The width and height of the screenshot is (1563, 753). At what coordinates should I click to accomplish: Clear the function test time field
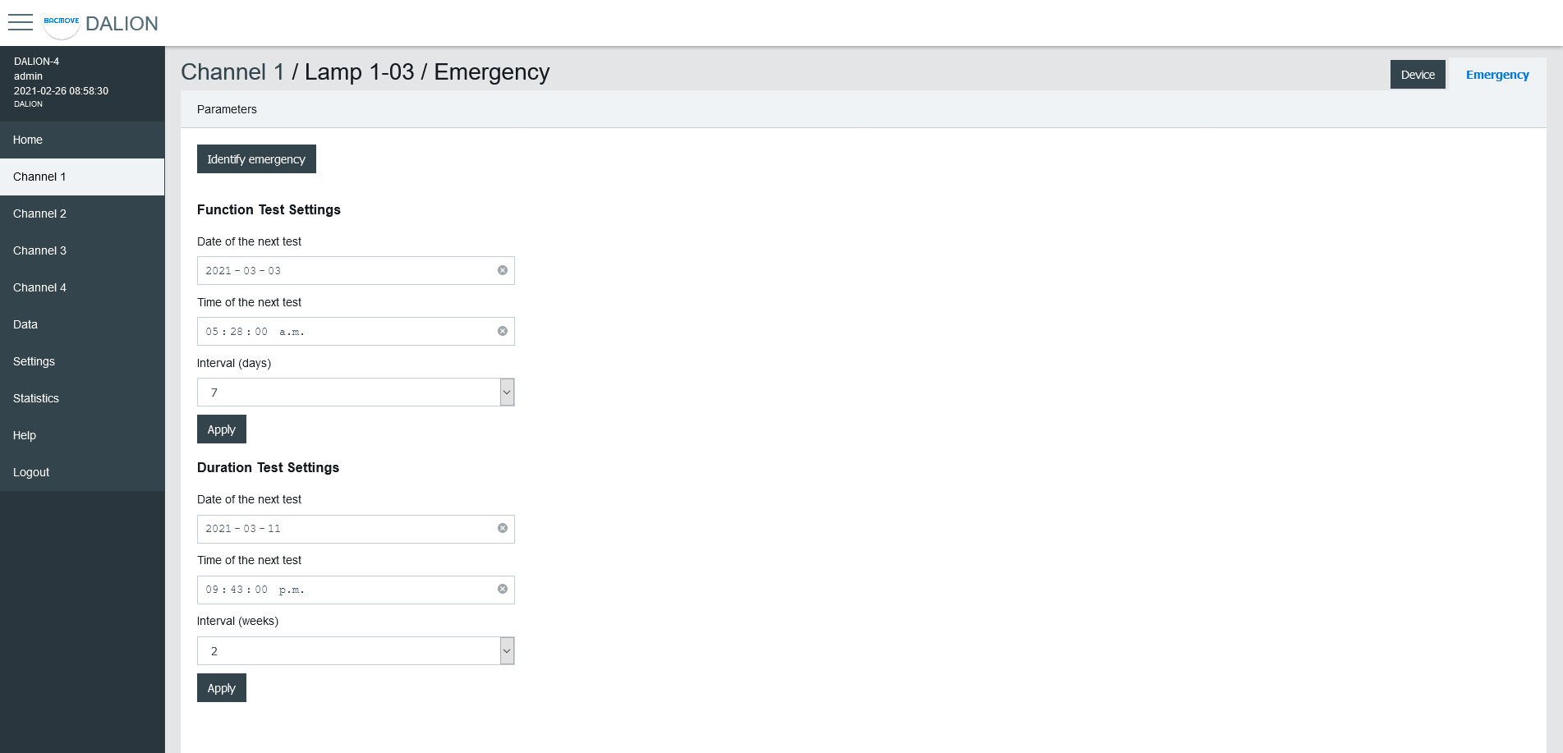[x=502, y=331]
